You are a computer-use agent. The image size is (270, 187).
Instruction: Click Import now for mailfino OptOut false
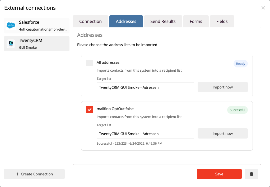(x=223, y=134)
